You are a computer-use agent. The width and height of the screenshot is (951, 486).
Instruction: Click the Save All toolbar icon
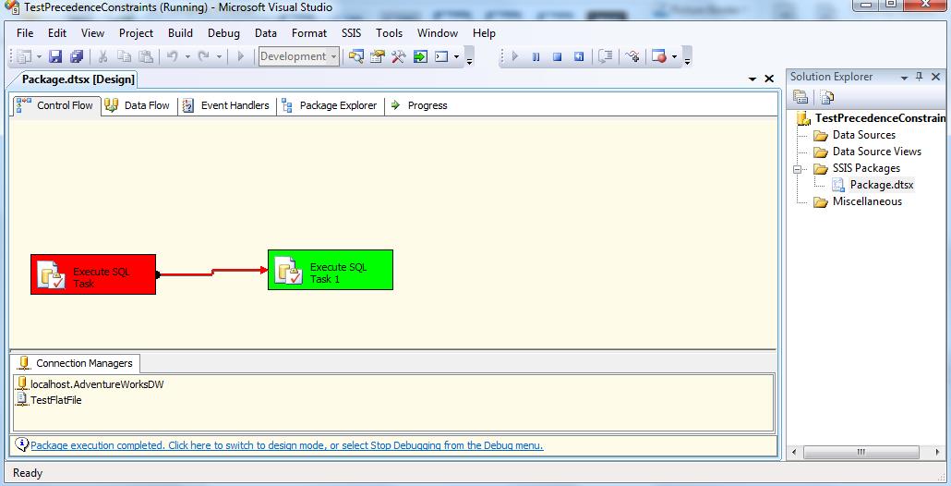tap(77, 56)
